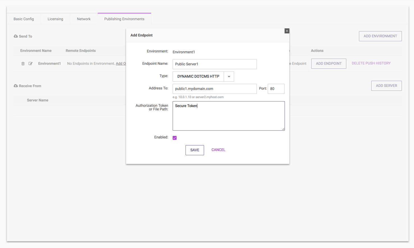Select the Network tab
This screenshot has height=248, width=414.
point(84,19)
